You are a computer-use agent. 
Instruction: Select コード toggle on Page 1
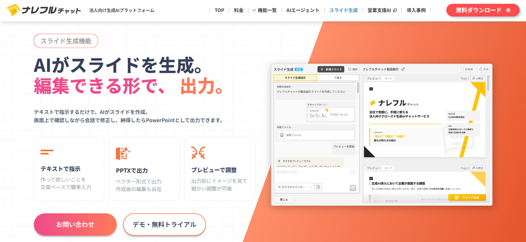[388, 78]
